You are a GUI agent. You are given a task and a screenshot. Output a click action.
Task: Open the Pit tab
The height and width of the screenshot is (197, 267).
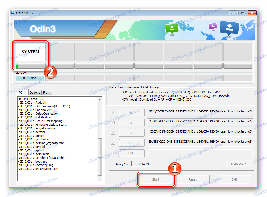tap(47, 92)
